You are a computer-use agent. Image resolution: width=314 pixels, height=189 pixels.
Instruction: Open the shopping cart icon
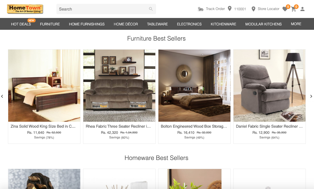pos(294,9)
